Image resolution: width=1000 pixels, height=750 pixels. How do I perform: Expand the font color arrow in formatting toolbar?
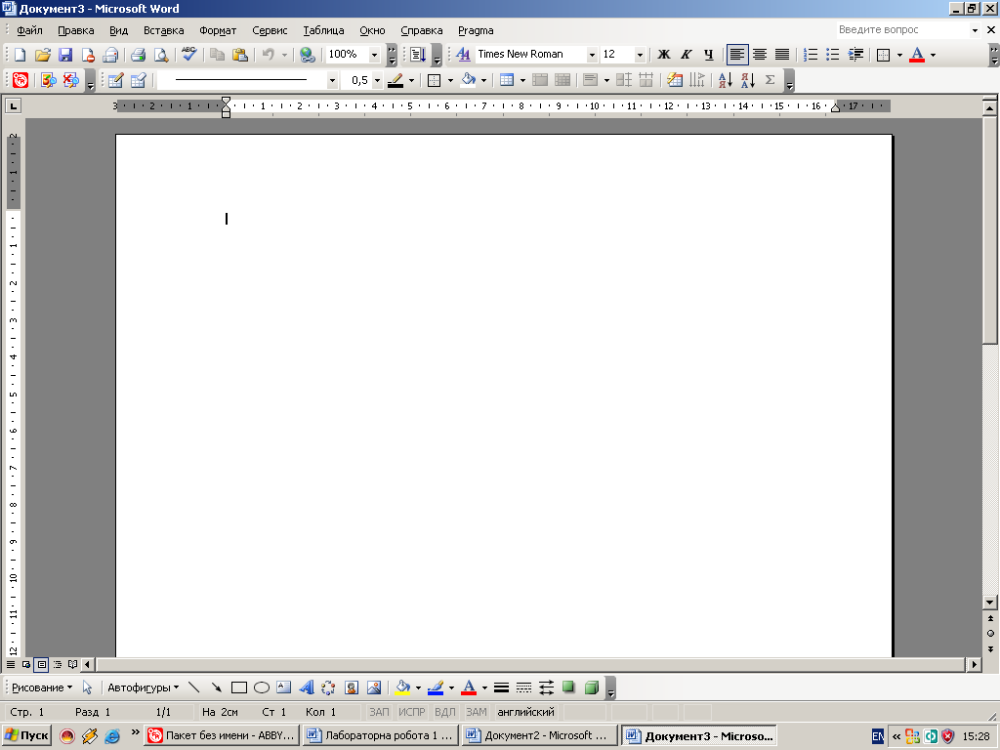[x=933, y=55]
